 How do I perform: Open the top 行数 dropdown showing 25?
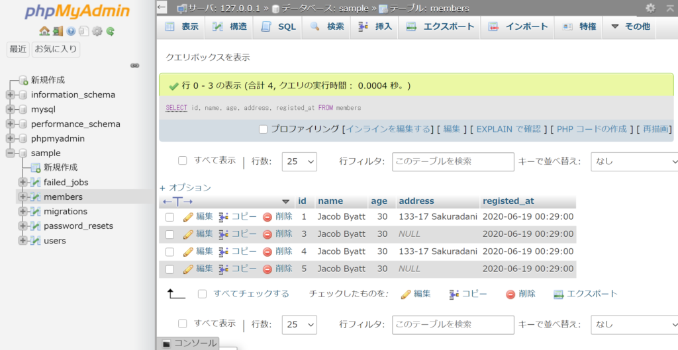[299, 161]
